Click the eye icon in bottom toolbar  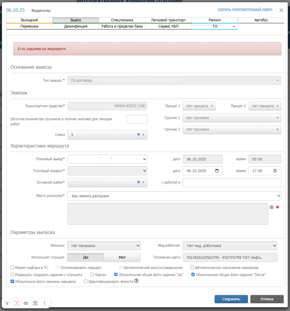[x=26, y=303]
